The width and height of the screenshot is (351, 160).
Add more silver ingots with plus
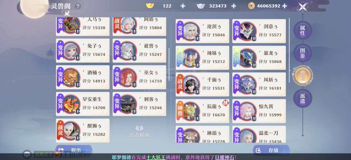(234, 6)
